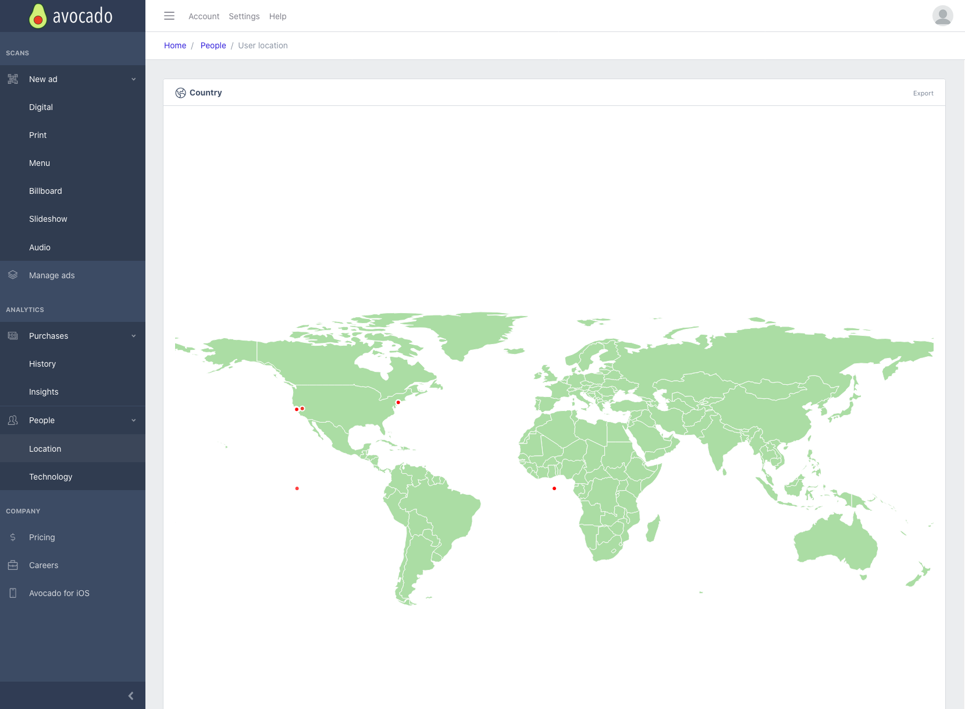Image resolution: width=965 pixels, height=709 pixels.
Task: Click the QR code icon beside New ad
Action: point(13,79)
